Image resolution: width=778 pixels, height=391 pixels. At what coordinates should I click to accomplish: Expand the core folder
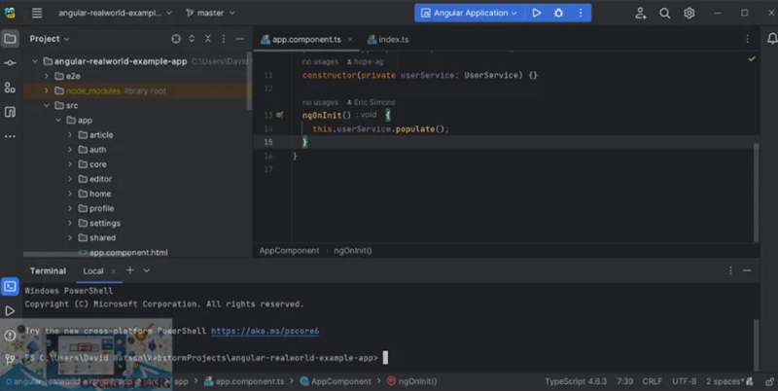click(x=70, y=164)
